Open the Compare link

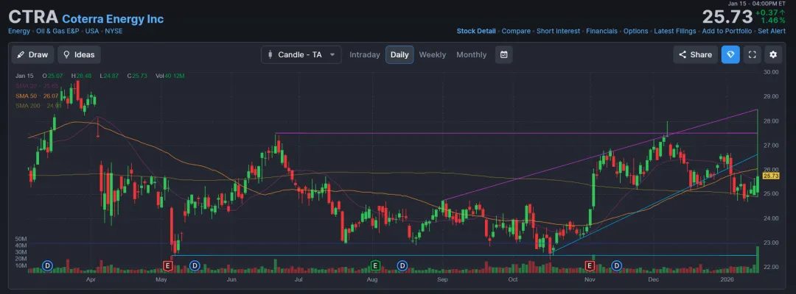point(516,31)
